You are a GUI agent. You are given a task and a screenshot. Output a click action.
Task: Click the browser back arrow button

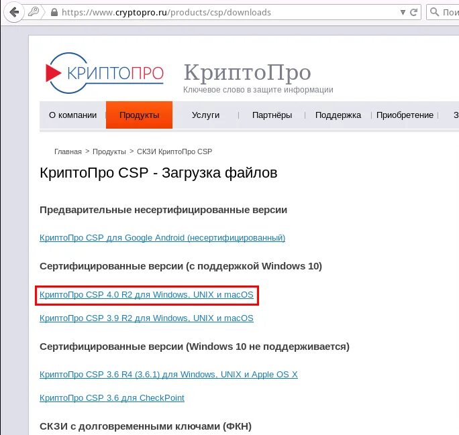pyautogui.click(x=14, y=12)
